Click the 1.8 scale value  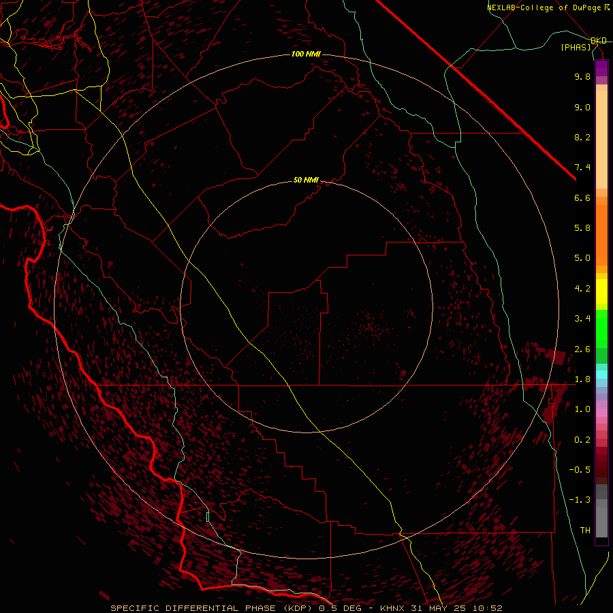pyautogui.click(x=582, y=379)
